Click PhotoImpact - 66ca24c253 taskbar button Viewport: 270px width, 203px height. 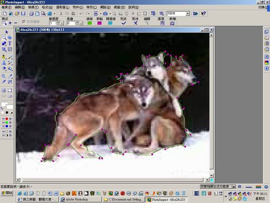166,199
